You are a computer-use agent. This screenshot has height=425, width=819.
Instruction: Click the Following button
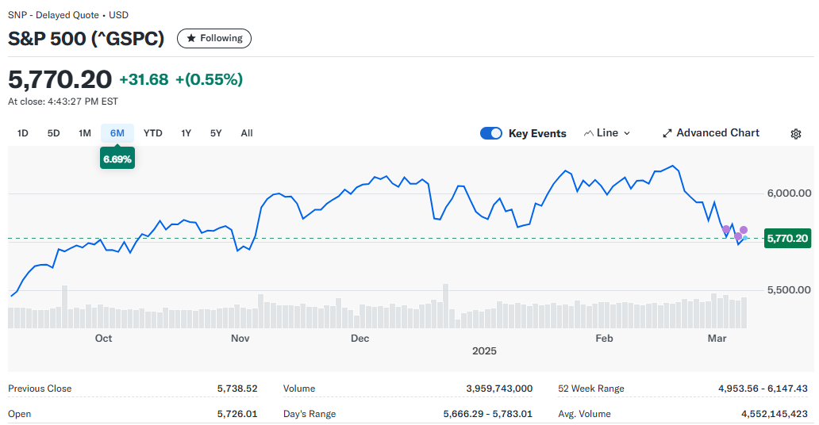click(x=214, y=38)
